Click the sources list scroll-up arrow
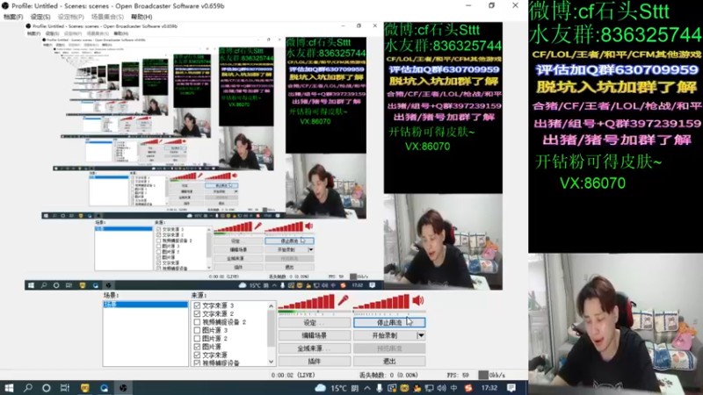 click(272, 305)
